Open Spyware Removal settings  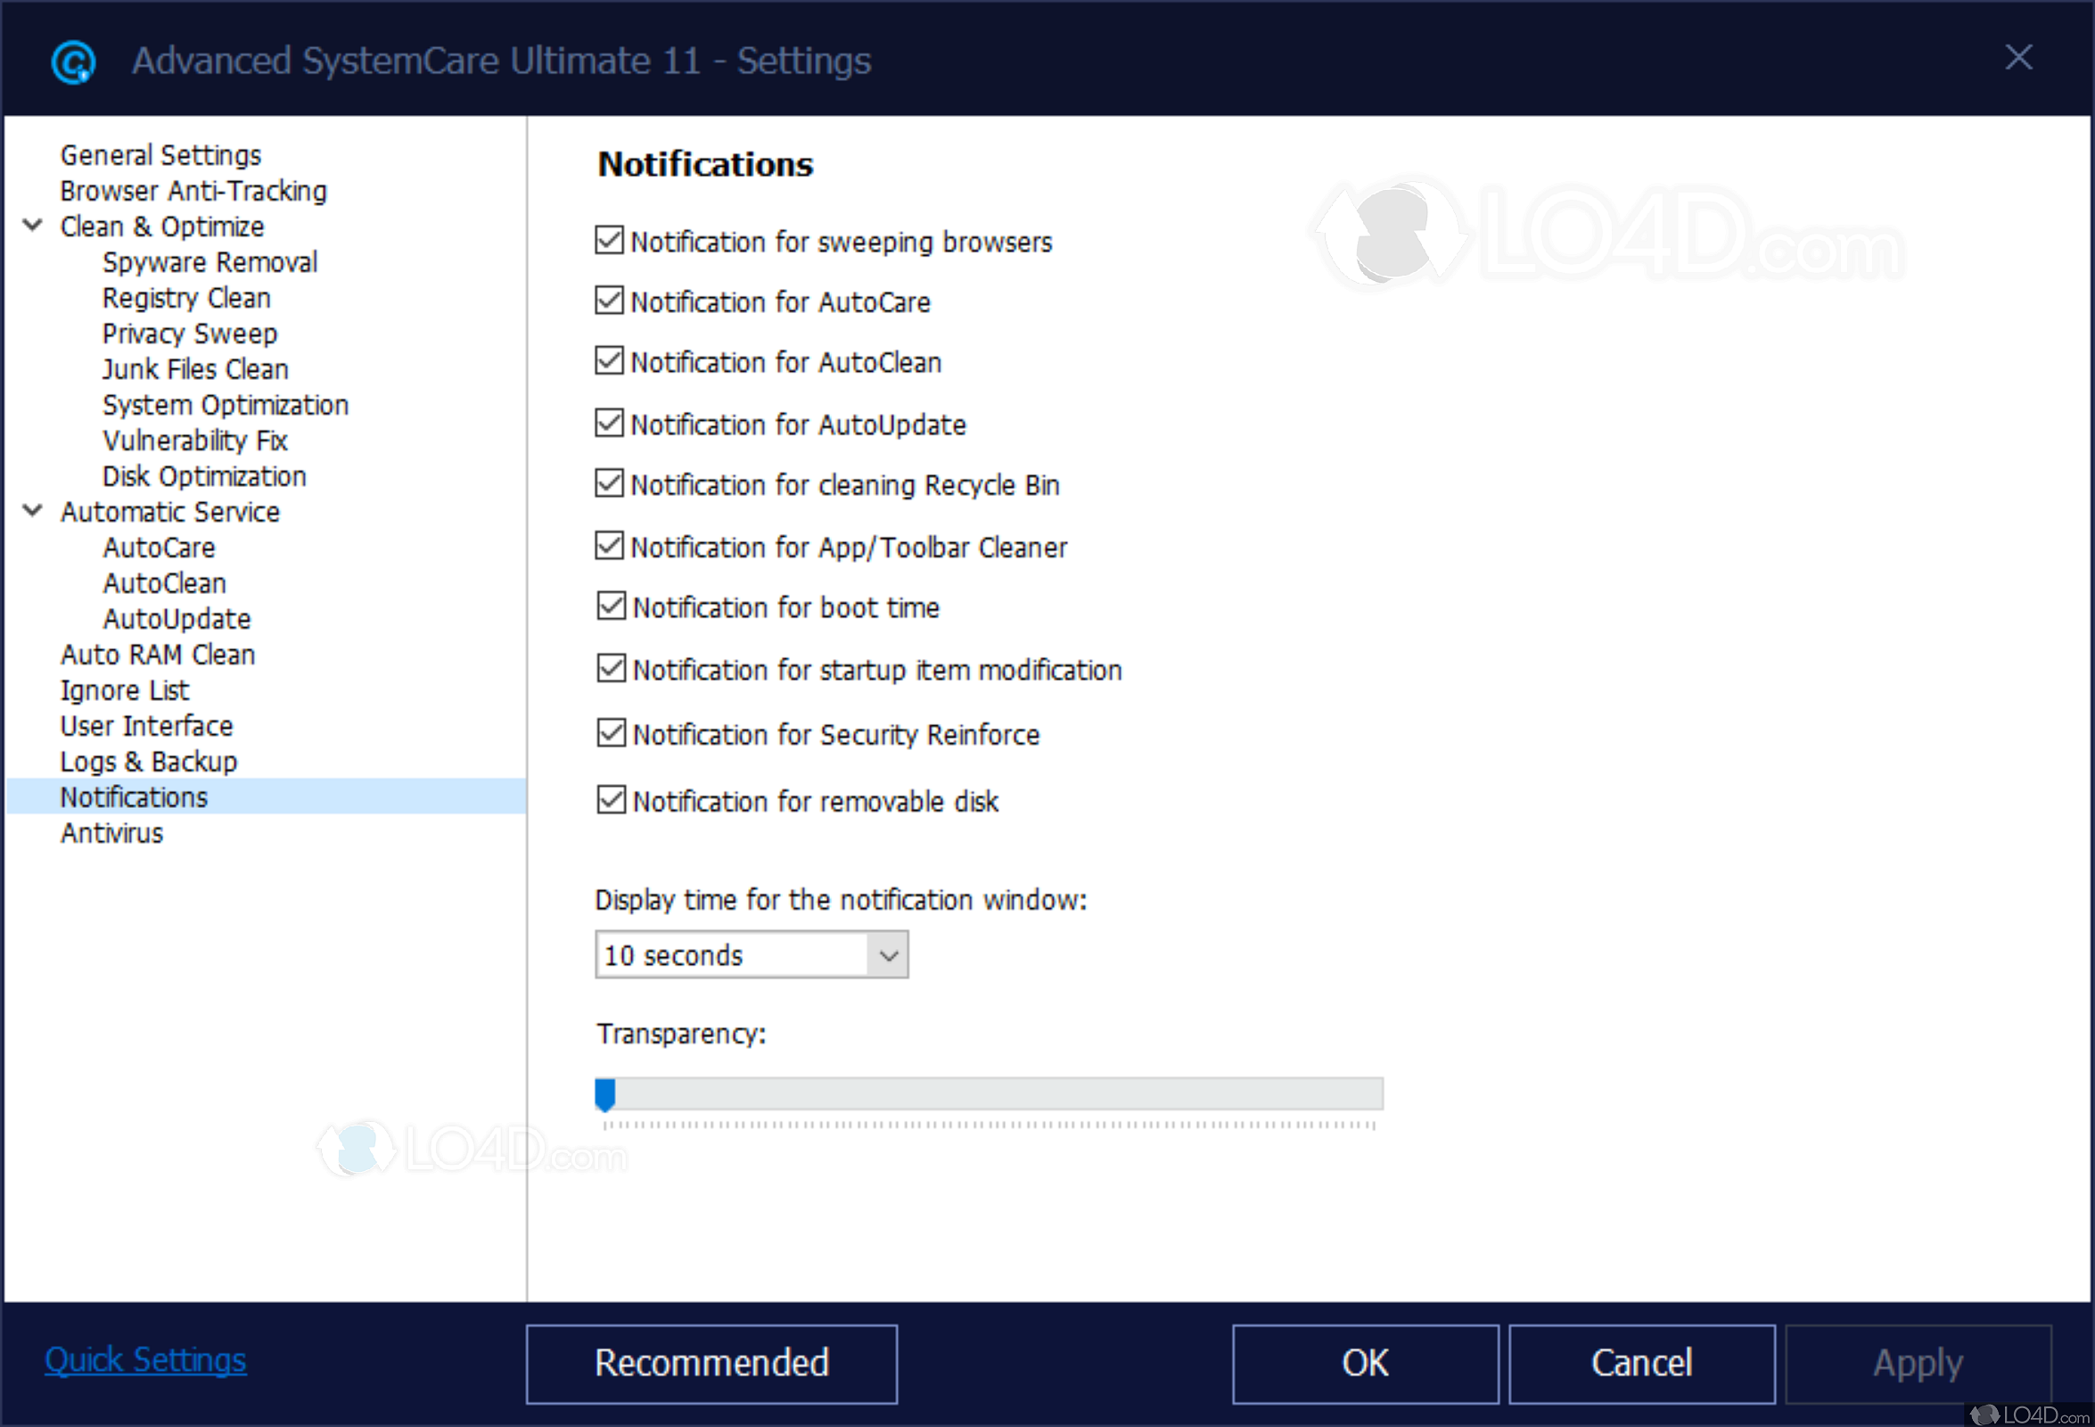click(x=210, y=262)
